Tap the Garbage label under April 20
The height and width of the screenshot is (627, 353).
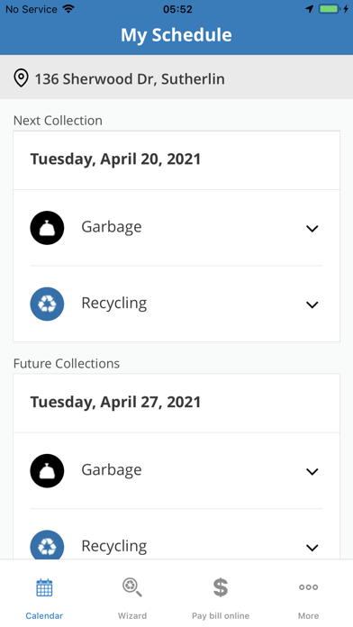click(112, 227)
